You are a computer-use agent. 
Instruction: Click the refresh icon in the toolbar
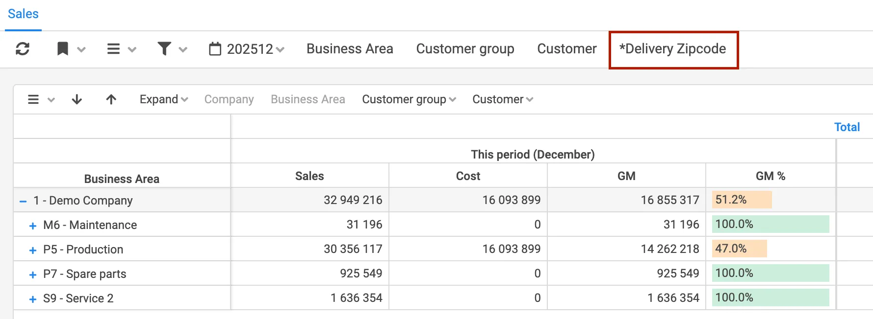point(23,49)
